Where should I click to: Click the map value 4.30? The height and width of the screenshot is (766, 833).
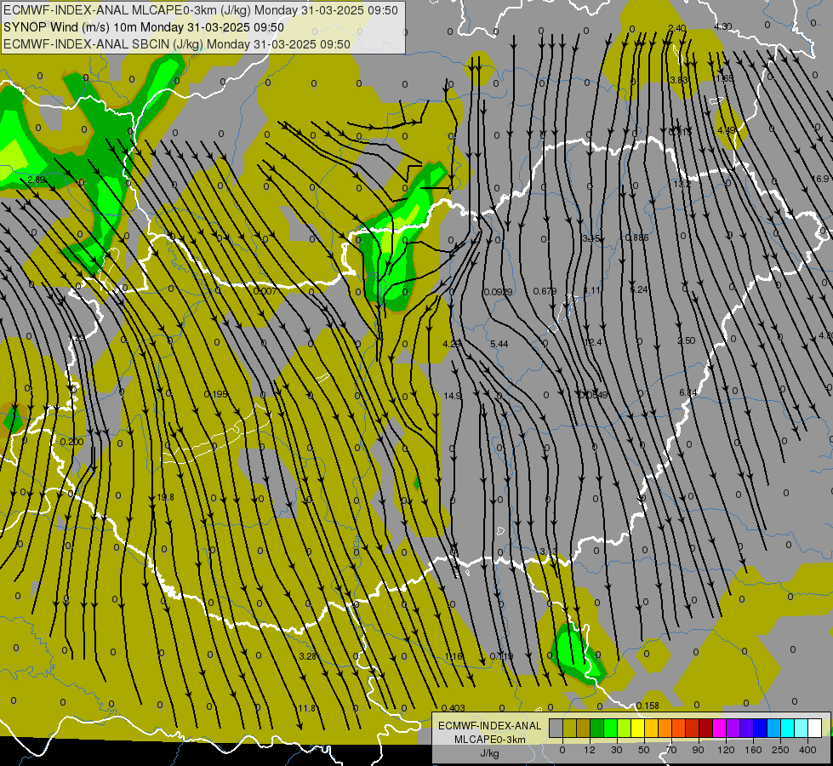point(723,26)
